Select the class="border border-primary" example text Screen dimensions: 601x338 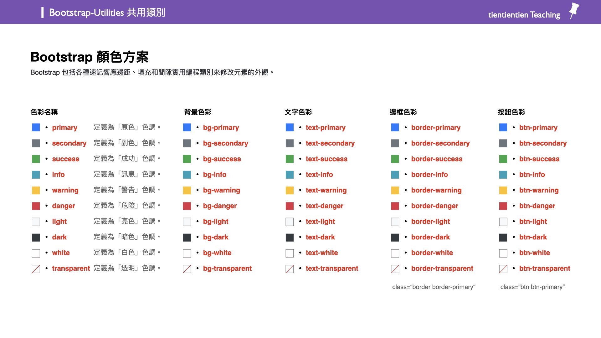pos(434,287)
